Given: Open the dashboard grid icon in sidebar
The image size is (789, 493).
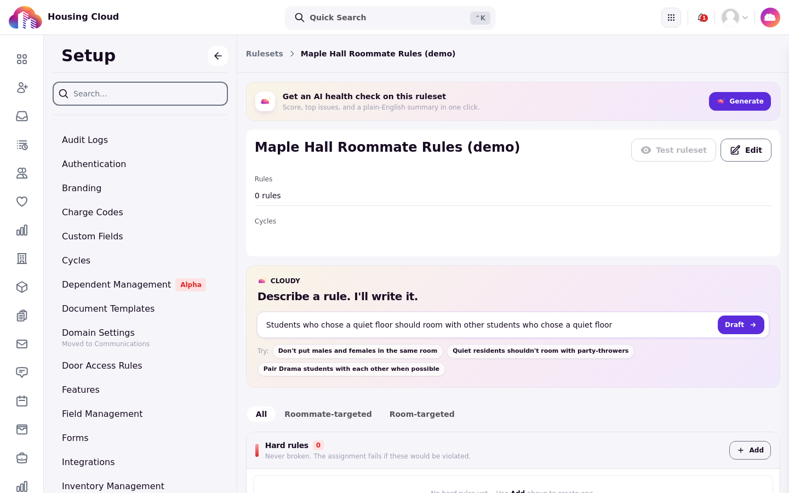Looking at the screenshot, I should pyautogui.click(x=22, y=59).
